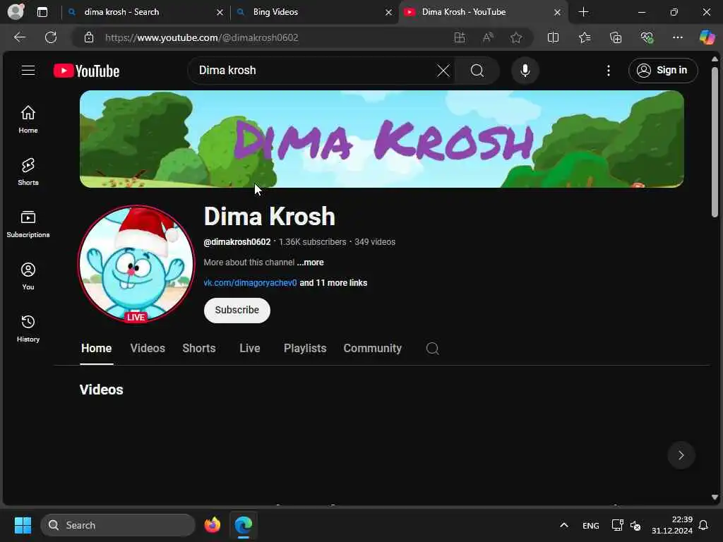Start voice search with microphone
Viewport: 723px width, 542px height.
click(x=525, y=71)
